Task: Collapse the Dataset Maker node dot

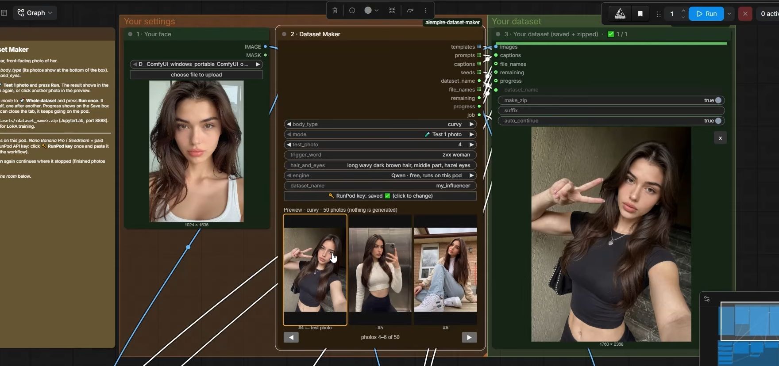Action: tap(284, 34)
